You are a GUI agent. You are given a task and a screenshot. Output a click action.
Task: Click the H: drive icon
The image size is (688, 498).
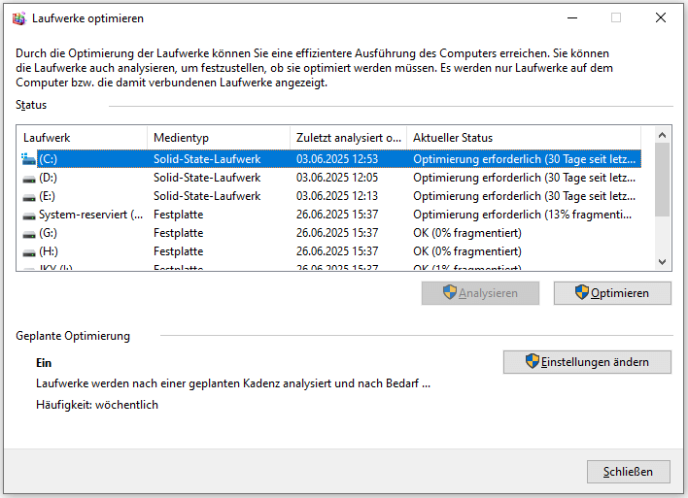click(29, 252)
